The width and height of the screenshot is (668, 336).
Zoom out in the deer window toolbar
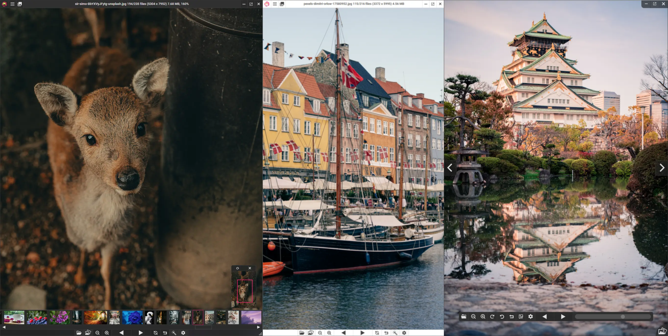tap(97, 333)
